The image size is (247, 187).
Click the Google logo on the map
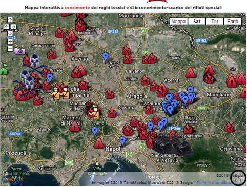click(12, 179)
